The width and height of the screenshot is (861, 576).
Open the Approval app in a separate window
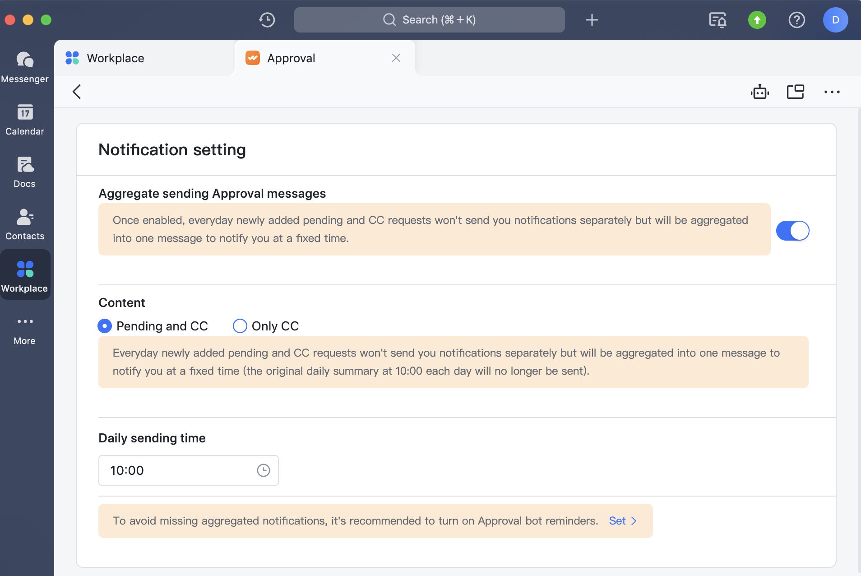(x=796, y=91)
